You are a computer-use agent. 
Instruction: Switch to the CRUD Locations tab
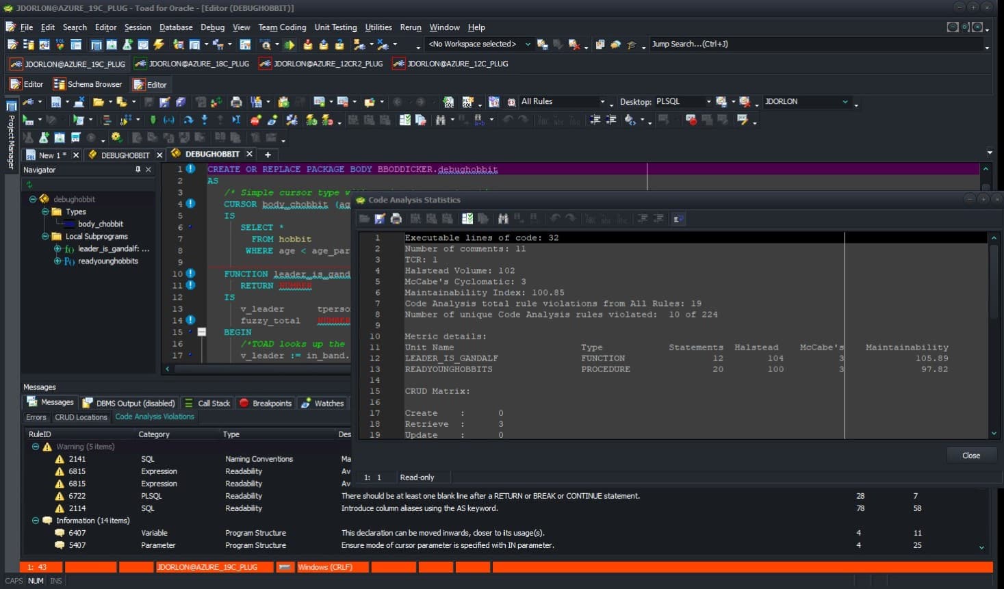(x=81, y=417)
